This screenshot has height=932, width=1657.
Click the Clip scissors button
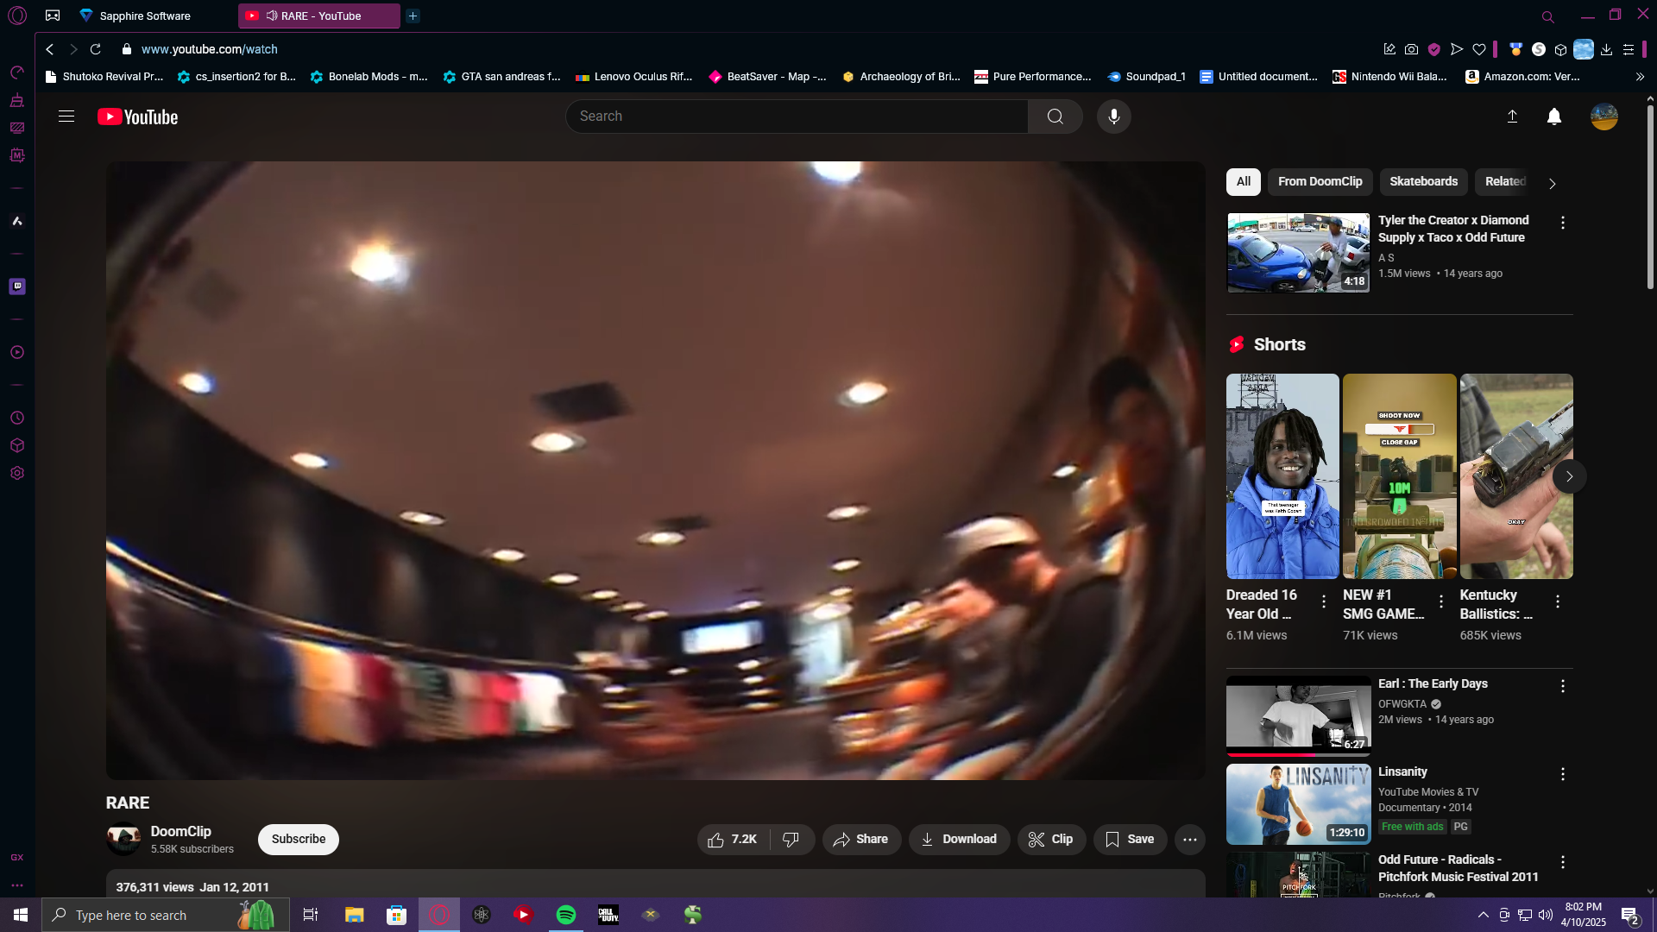(1050, 839)
